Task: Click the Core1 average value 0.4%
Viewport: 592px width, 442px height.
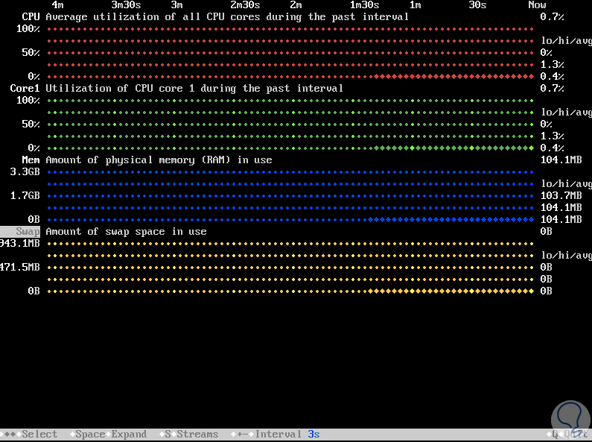Action: (552, 148)
